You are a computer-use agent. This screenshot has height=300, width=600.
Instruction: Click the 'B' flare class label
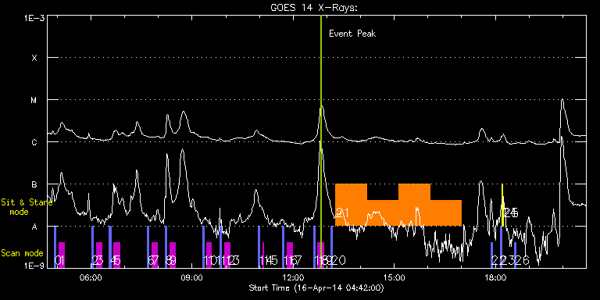[x=34, y=184]
